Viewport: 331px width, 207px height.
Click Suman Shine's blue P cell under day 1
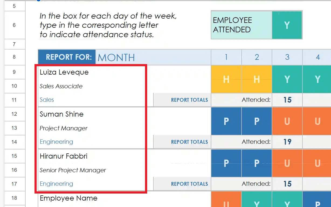click(226, 121)
